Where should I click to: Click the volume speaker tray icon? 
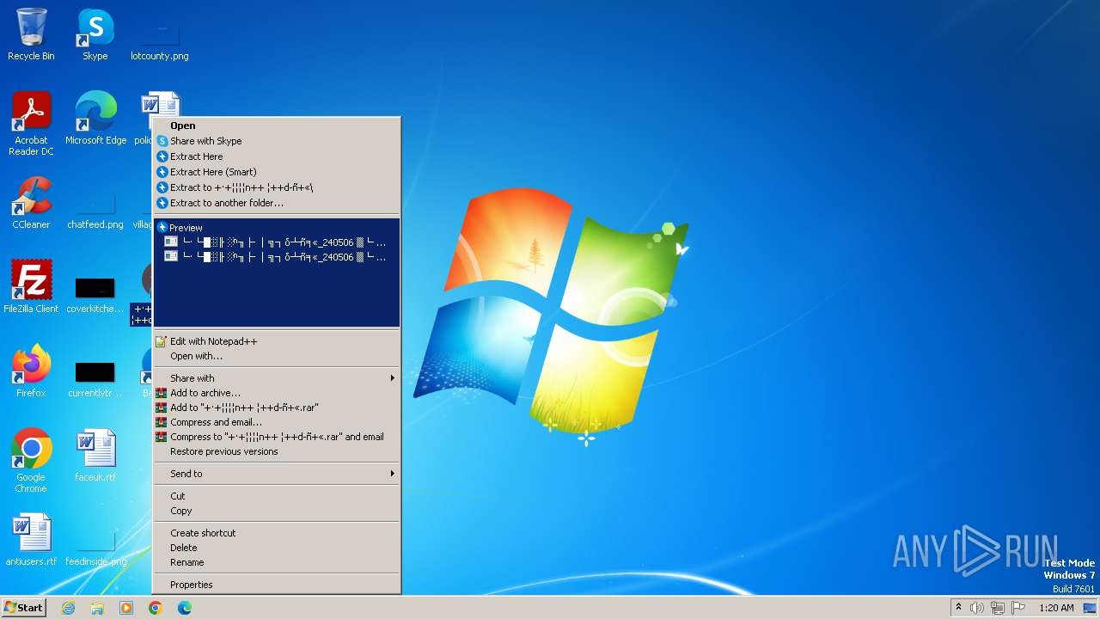point(977,608)
